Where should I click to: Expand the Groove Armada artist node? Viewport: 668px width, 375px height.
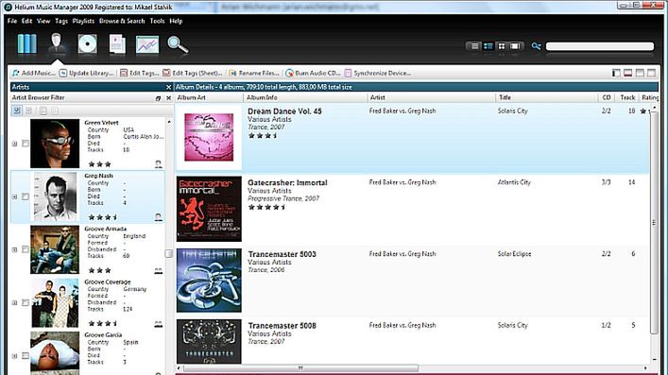click(14, 249)
